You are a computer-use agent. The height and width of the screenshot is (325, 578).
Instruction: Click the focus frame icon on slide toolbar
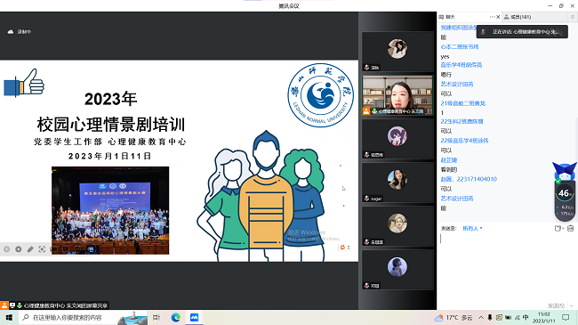click(x=42, y=249)
